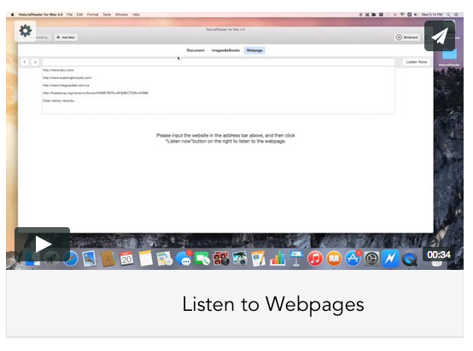The image size is (473, 351).
Task: Switch to the Document tab
Action: tap(196, 50)
